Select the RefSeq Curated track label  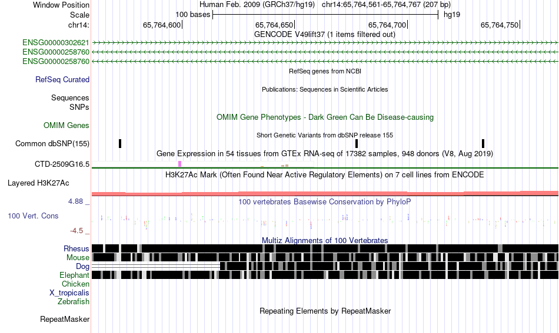click(62, 80)
